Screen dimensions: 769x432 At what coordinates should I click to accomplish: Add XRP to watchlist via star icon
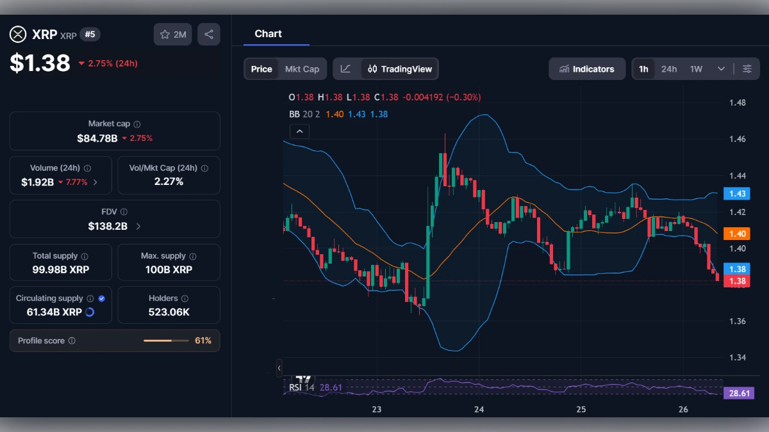click(172, 34)
